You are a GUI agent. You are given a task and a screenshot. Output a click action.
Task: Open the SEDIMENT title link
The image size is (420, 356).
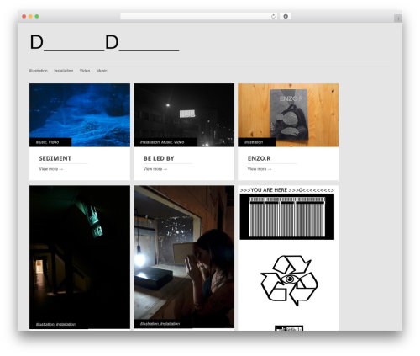(55, 158)
